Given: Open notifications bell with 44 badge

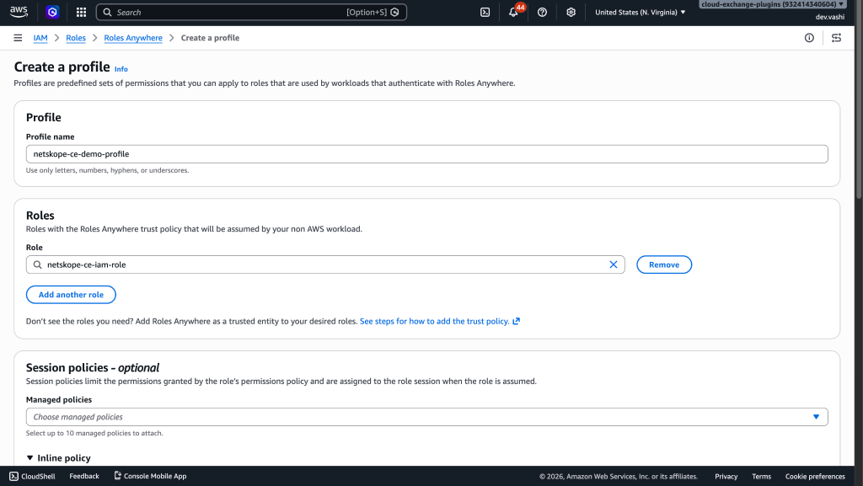Looking at the screenshot, I should coord(513,12).
